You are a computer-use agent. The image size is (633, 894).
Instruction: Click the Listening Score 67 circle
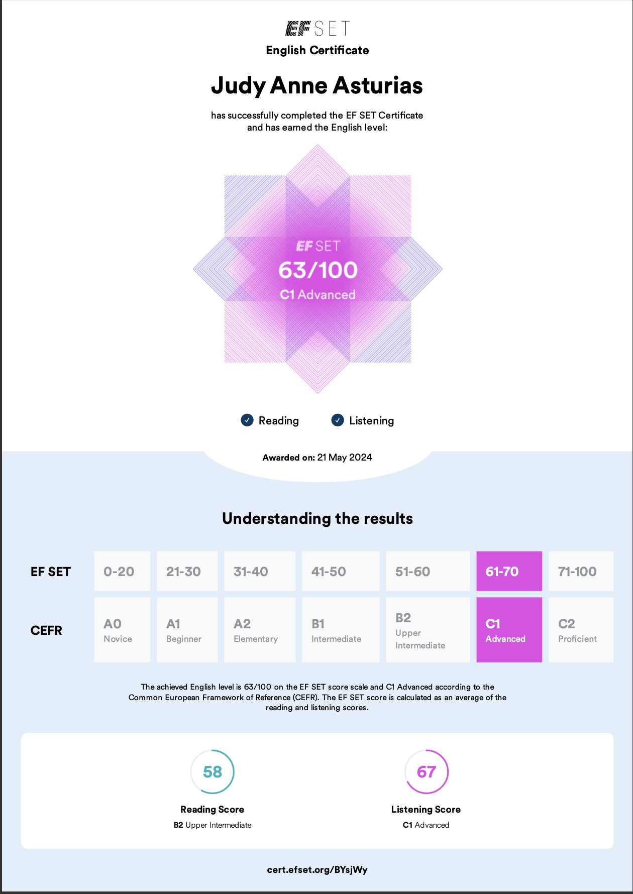coord(426,772)
